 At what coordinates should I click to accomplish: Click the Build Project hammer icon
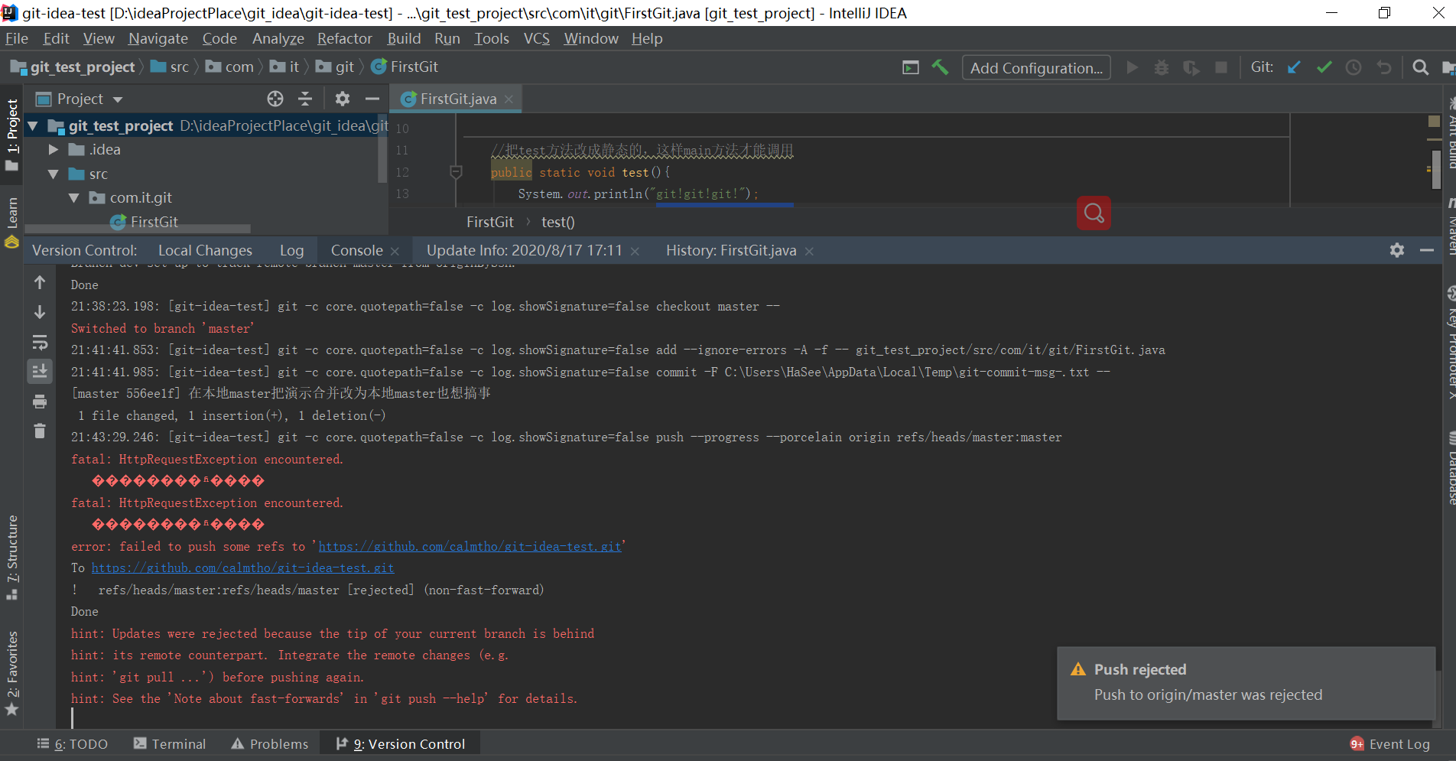(940, 67)
